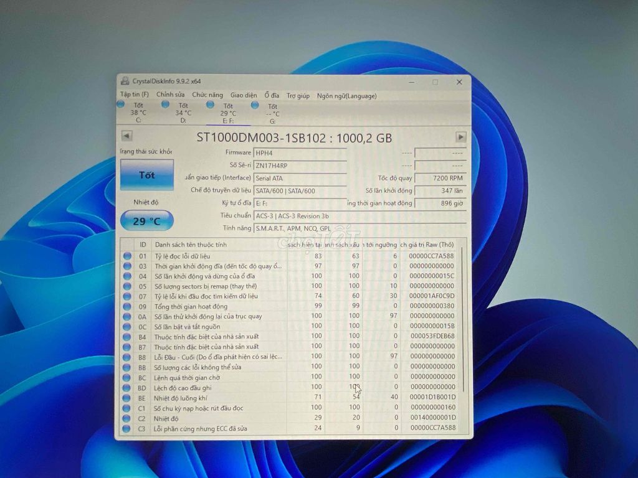Click status orb for attribute 04
Screen dimensions: 638x478
(x=127, y=276)
